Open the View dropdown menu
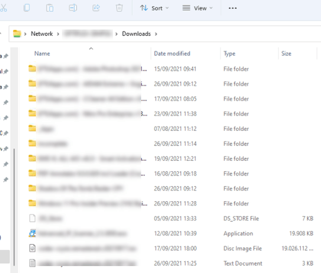321x273 pixels. (x=198, y=8)
